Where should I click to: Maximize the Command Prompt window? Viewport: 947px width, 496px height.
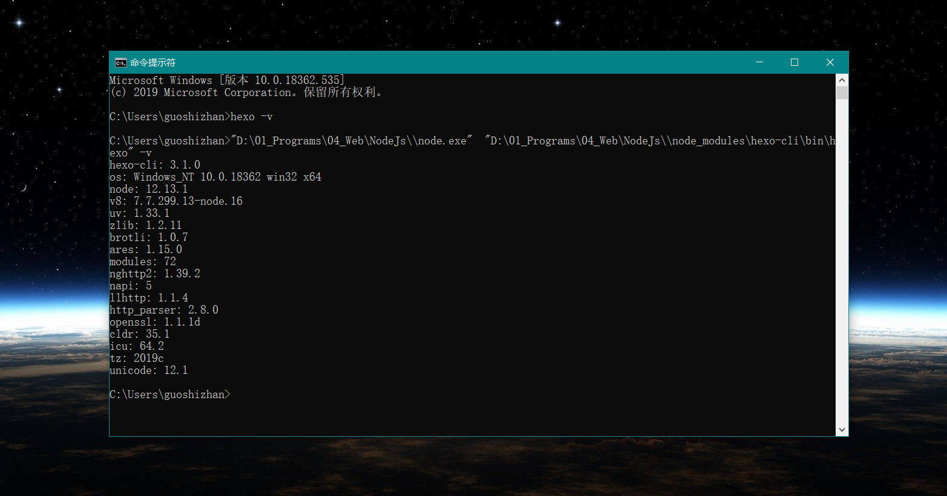795,62
